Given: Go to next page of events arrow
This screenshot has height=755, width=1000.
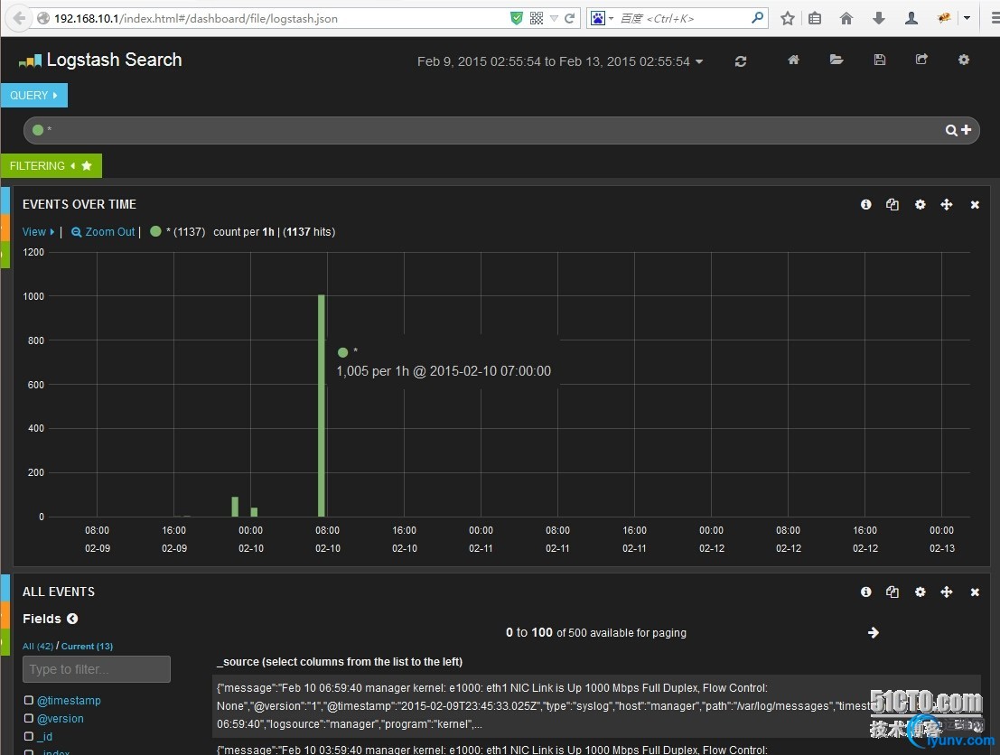Looking at the screenshot, I should pyautogui.click(x=874, y=632).
